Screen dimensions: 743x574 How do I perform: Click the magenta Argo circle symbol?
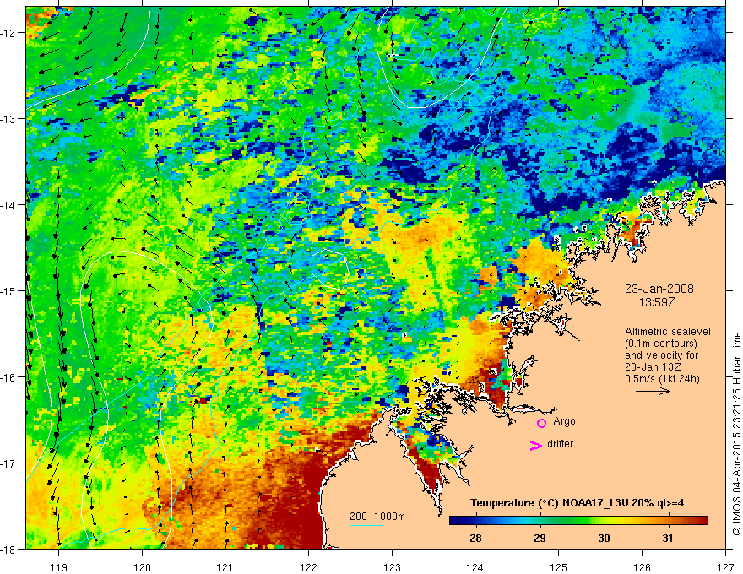pos(541,423)
